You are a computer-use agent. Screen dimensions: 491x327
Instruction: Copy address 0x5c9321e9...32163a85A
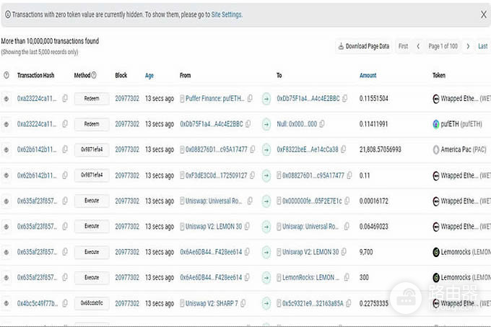point(349,303)
